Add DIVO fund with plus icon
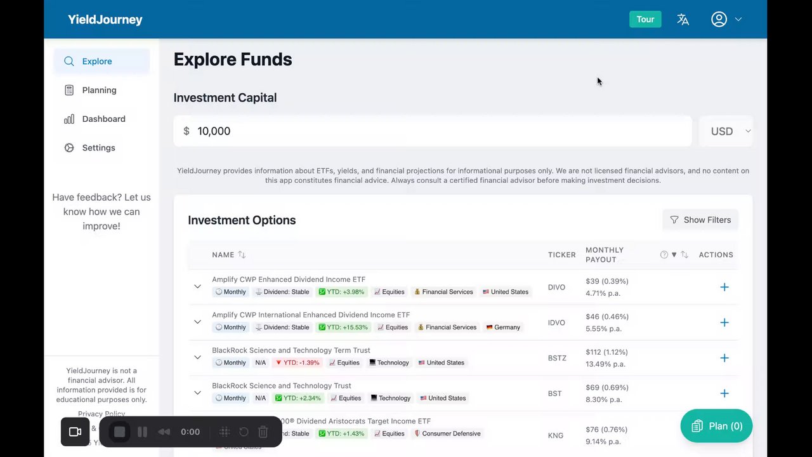Image resolution: width=812 pixels, height=457 pixels. tap(724, 287)
